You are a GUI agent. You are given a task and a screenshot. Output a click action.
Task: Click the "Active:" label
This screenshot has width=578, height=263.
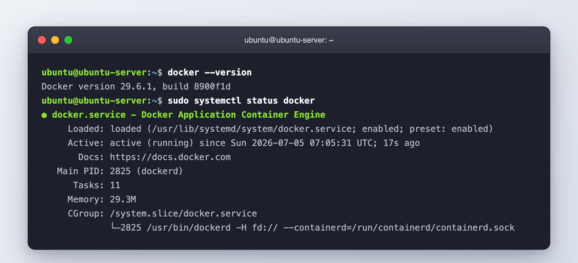(x=86, y=143)
